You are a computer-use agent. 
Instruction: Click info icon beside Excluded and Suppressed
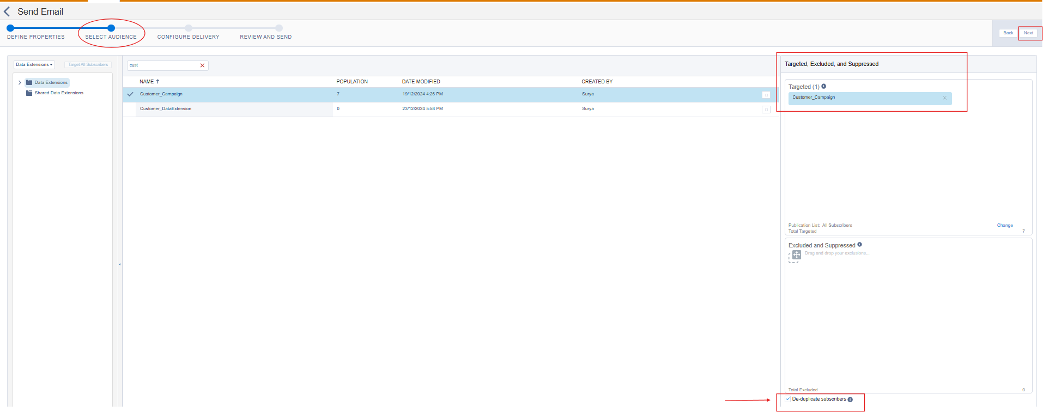859,245
